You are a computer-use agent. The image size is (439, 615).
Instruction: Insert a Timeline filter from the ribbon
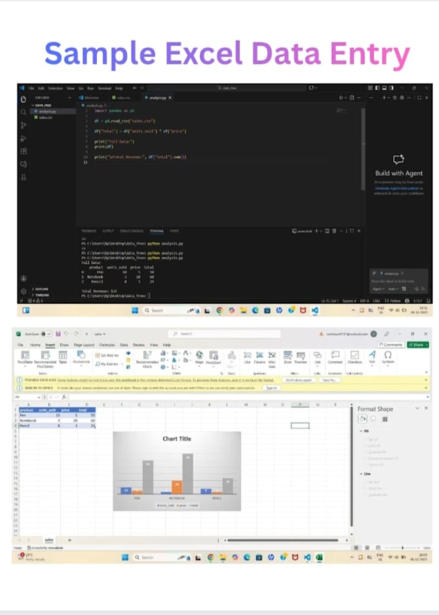(x=301, y=358)
